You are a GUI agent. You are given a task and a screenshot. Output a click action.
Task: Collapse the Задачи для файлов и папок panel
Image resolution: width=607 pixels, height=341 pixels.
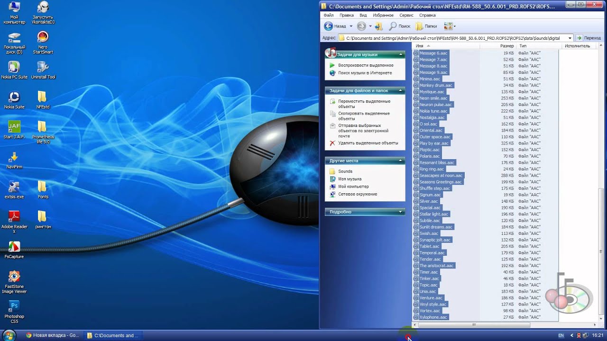click(x=401, y=90)
